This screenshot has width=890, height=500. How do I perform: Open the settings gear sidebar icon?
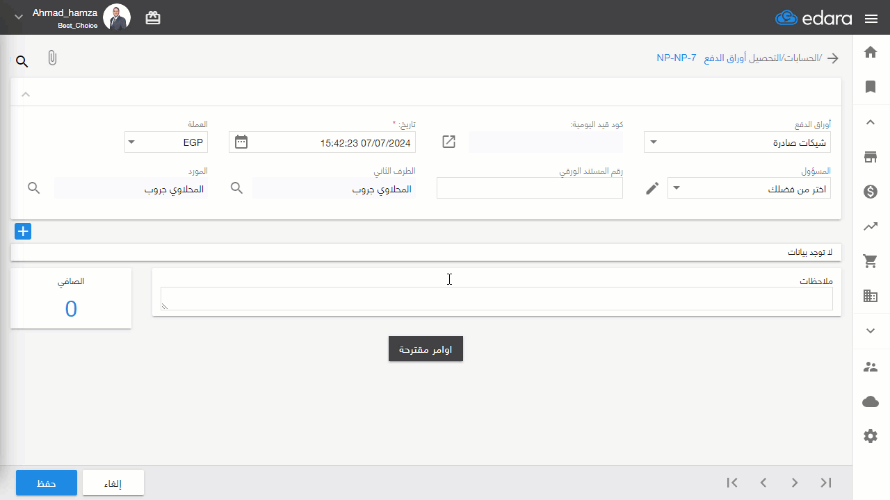pyautogui.click(x=871, y=436)
